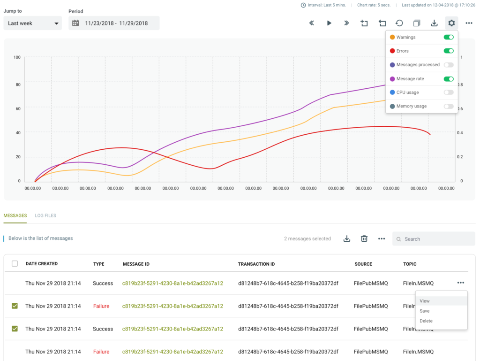Click the '2 messages selected' text
The height and width of the screenshot is (361, 480).
(307, 238)
